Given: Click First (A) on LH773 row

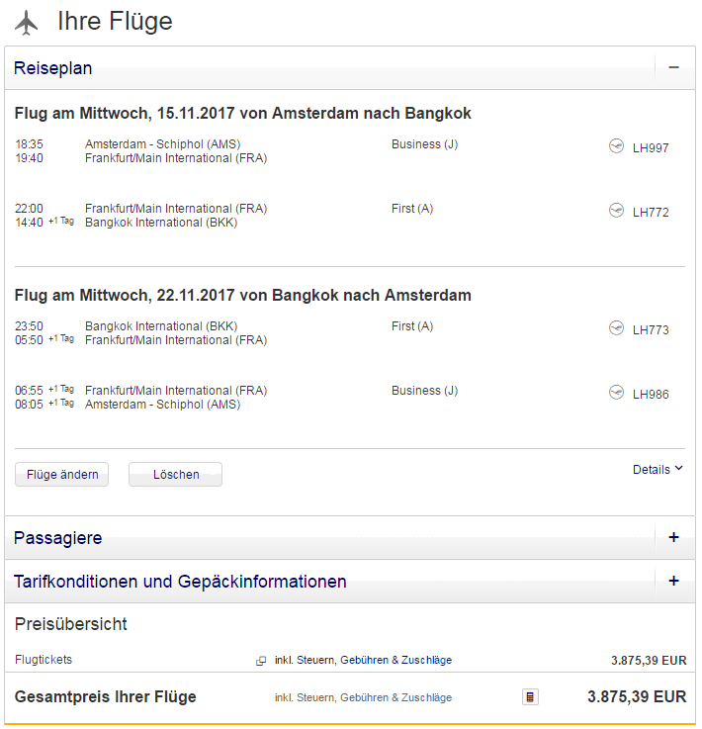Looking at the screenshot, I should [412, 326].
